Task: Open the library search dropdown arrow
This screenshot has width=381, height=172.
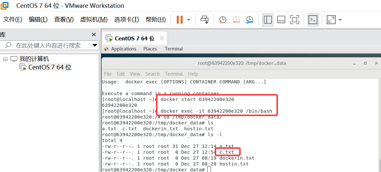Action: (x=95, y=45)
